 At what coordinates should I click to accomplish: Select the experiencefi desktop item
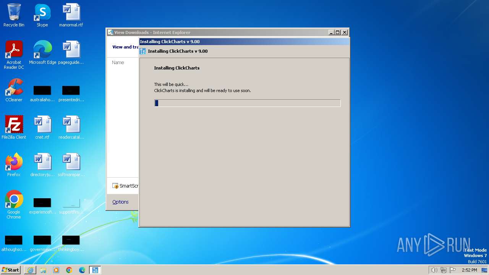pos(42,206)
